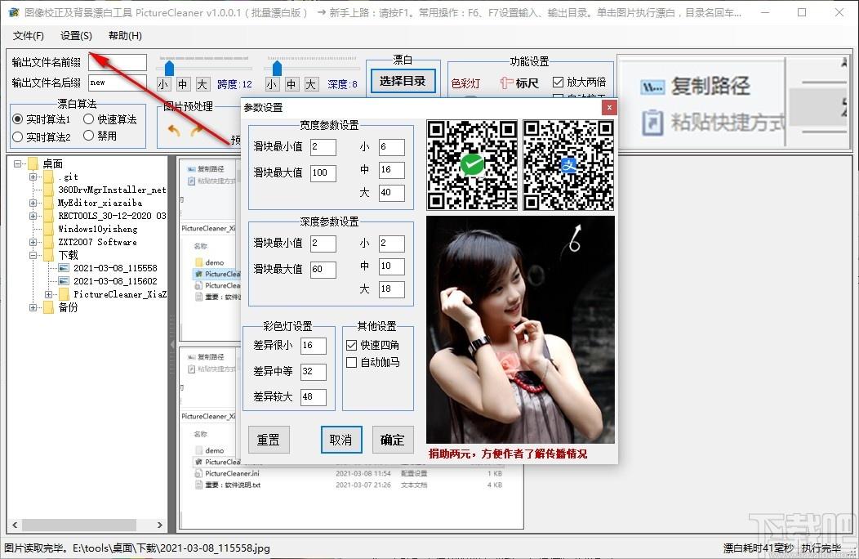Open the 设置(S) menu

(76, 36)
